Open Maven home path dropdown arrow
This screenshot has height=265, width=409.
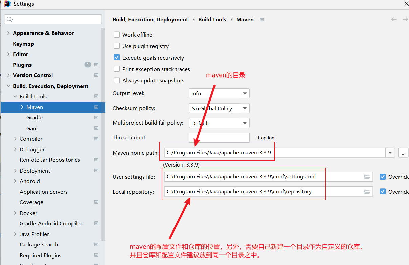click(x=390, y=153)
